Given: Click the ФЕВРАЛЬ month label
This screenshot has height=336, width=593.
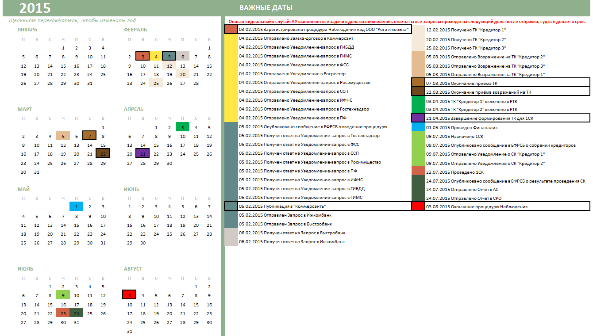Looking at the screenshot, I should click(135, 30).
